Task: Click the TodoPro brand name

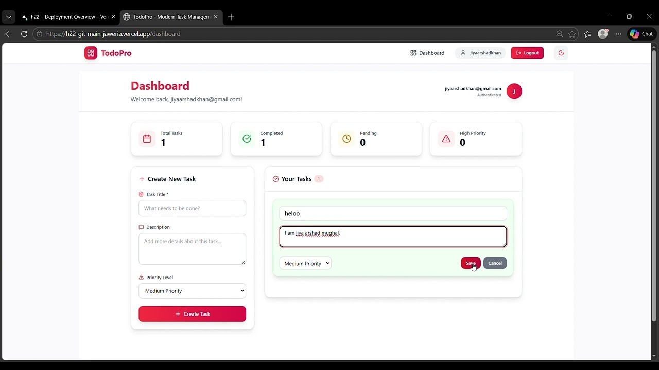Action: click(116, 53)
